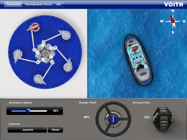Click the VOITH logo in the header
Image resolution: width=187 pixels, height=140 pixels.
174,4
